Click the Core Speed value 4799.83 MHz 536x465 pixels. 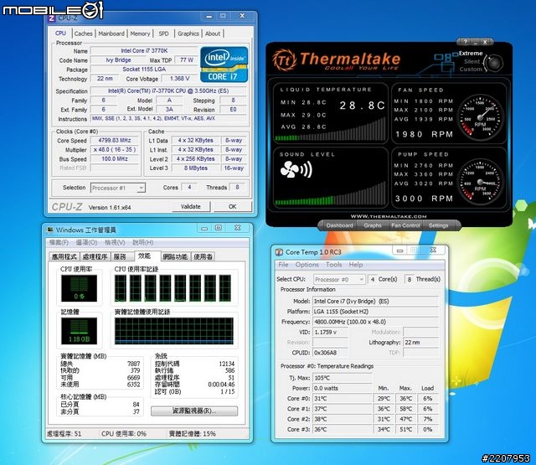click(x=115, y=141)
